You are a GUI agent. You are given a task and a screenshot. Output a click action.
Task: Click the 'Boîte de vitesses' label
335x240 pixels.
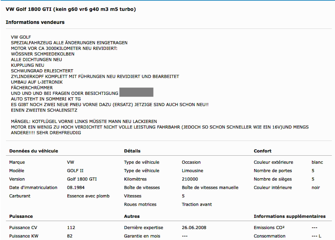pyautogui.click(x=142, y=188)
